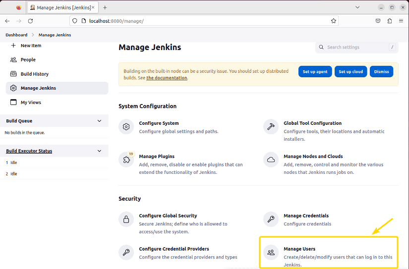Viewport: 409px width, 269px height.
Task: Click the Configure Global Security lock icon
Action: click(x=126, y=219)
